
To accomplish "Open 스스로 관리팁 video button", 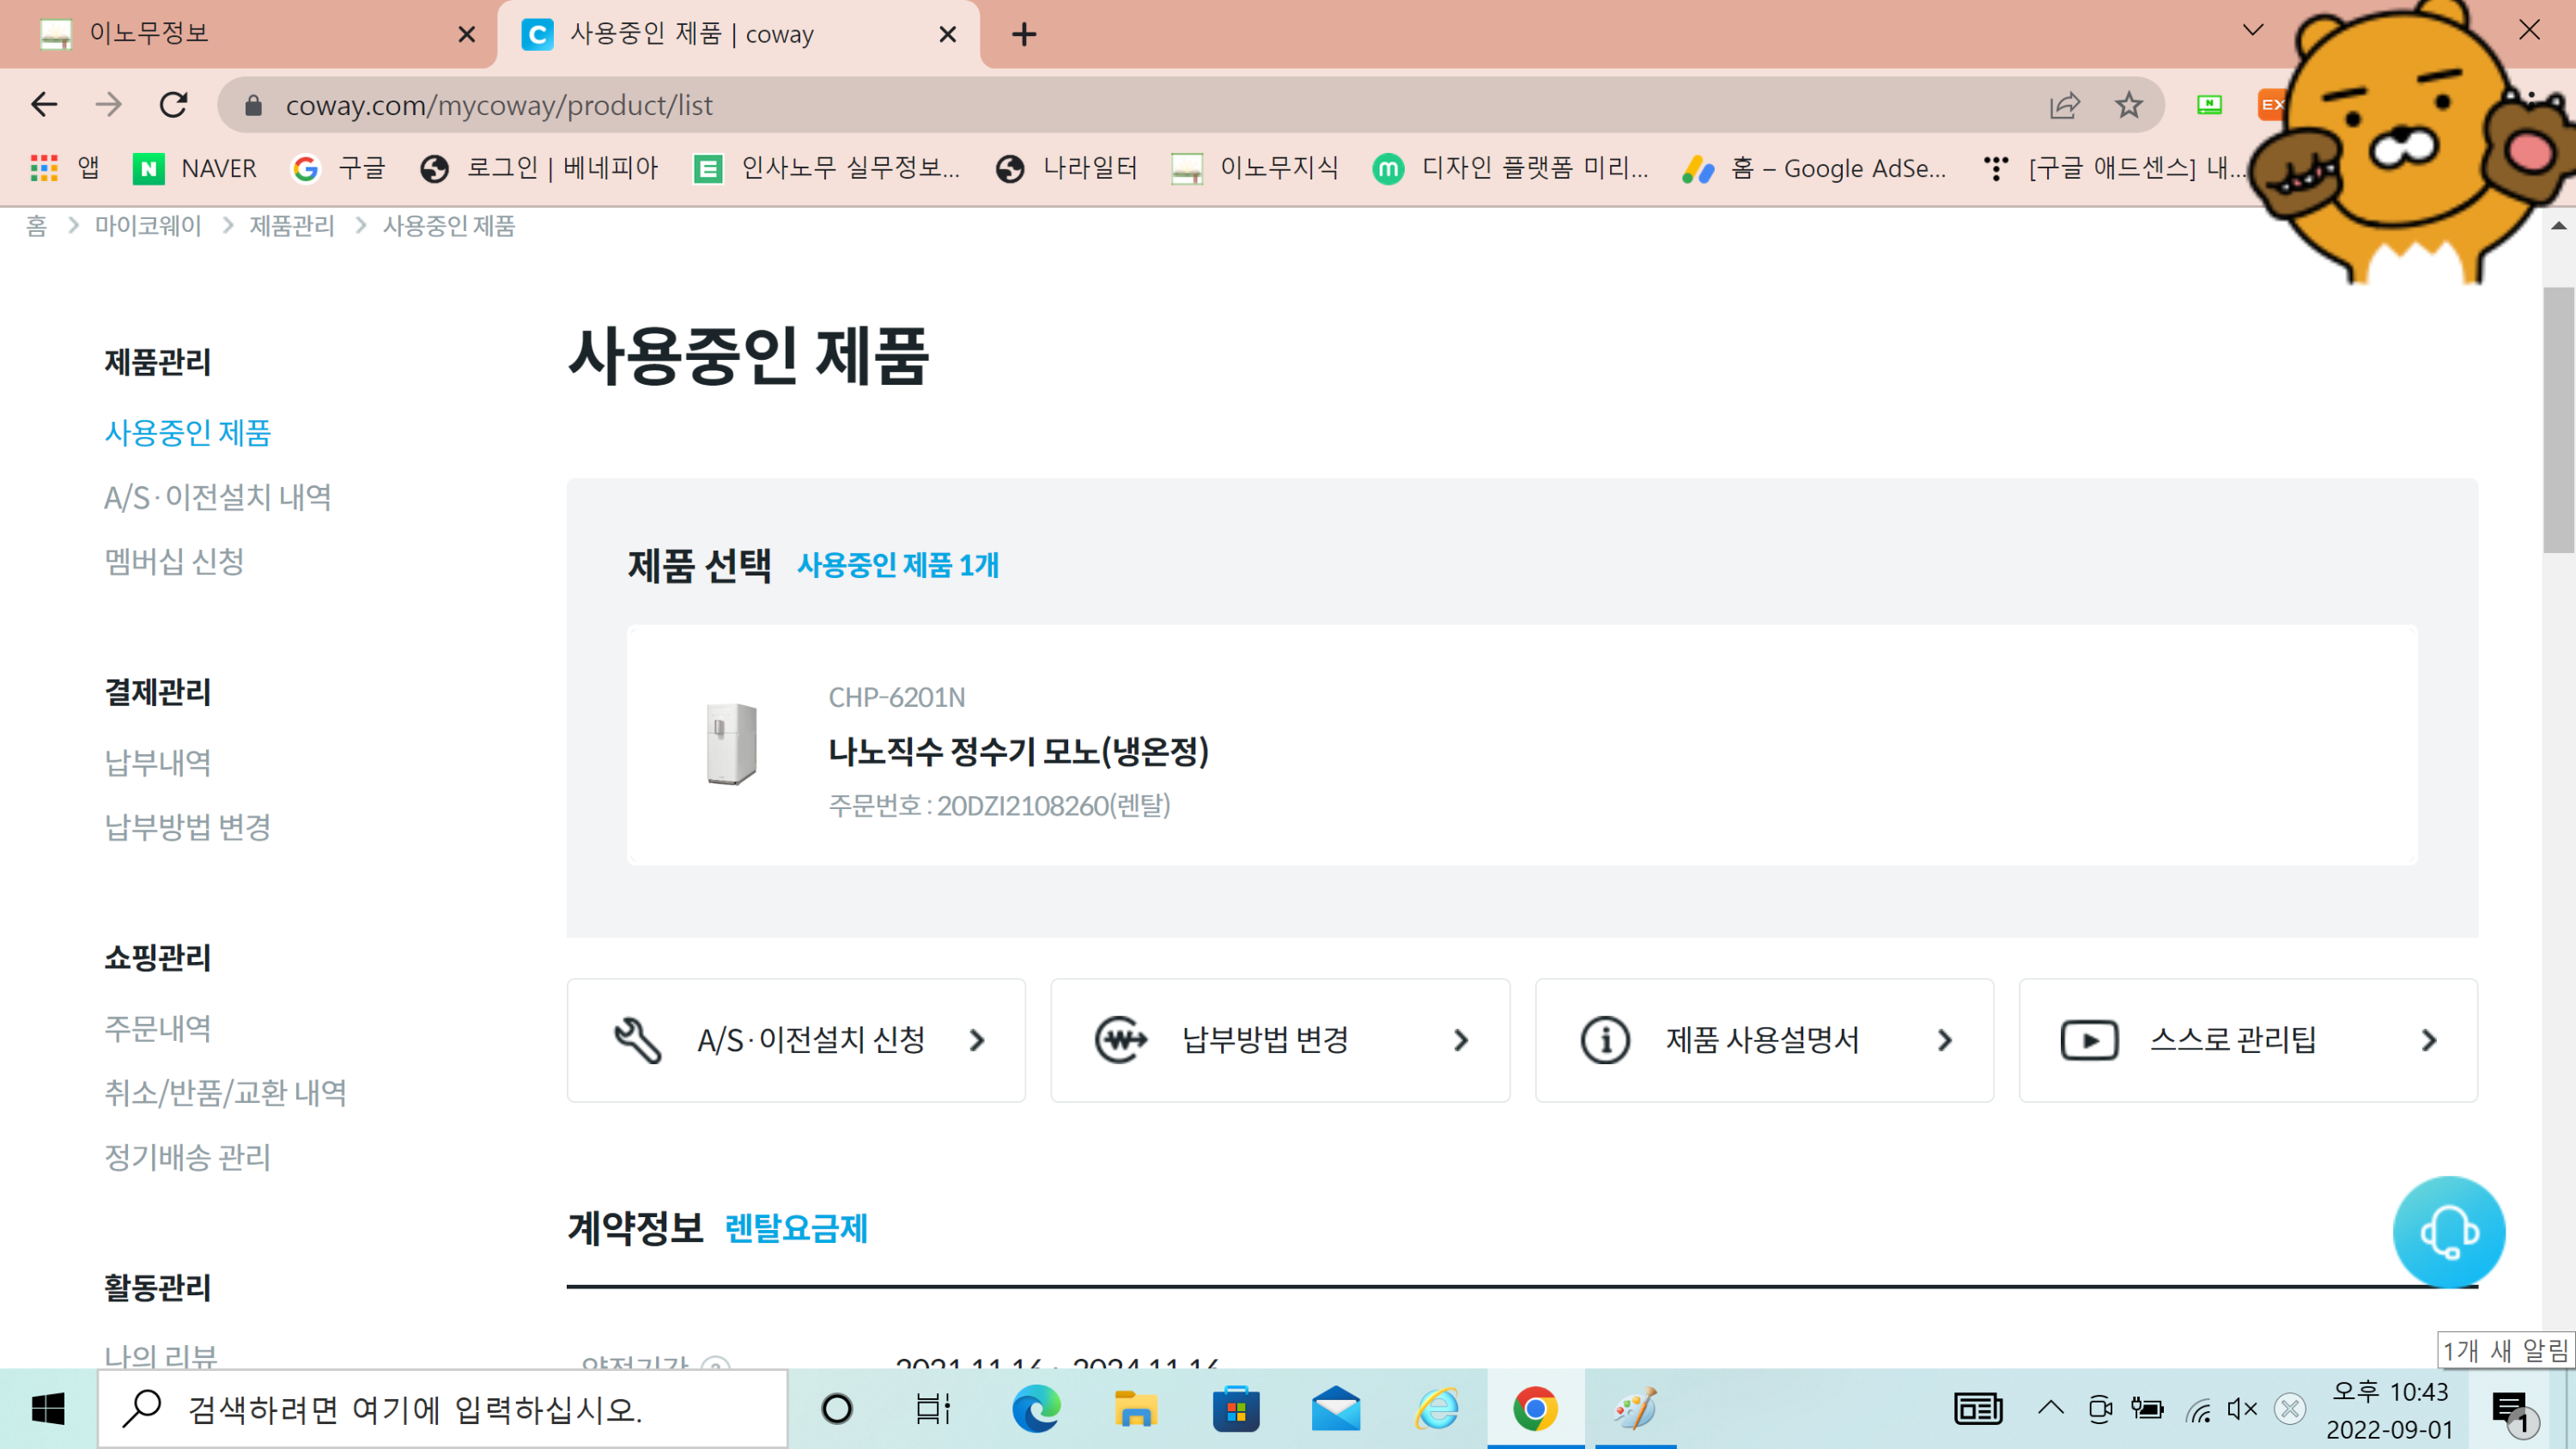I will (2248, 1040).
